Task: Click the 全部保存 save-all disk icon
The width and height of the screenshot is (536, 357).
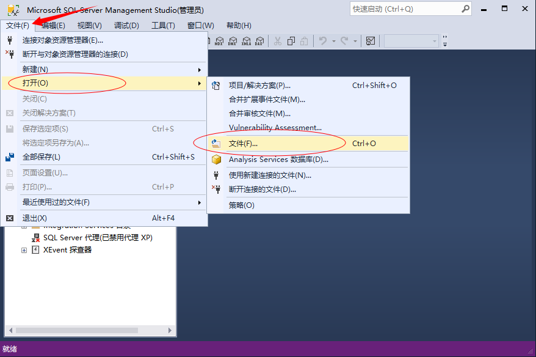Action: (x=10, y=156)
